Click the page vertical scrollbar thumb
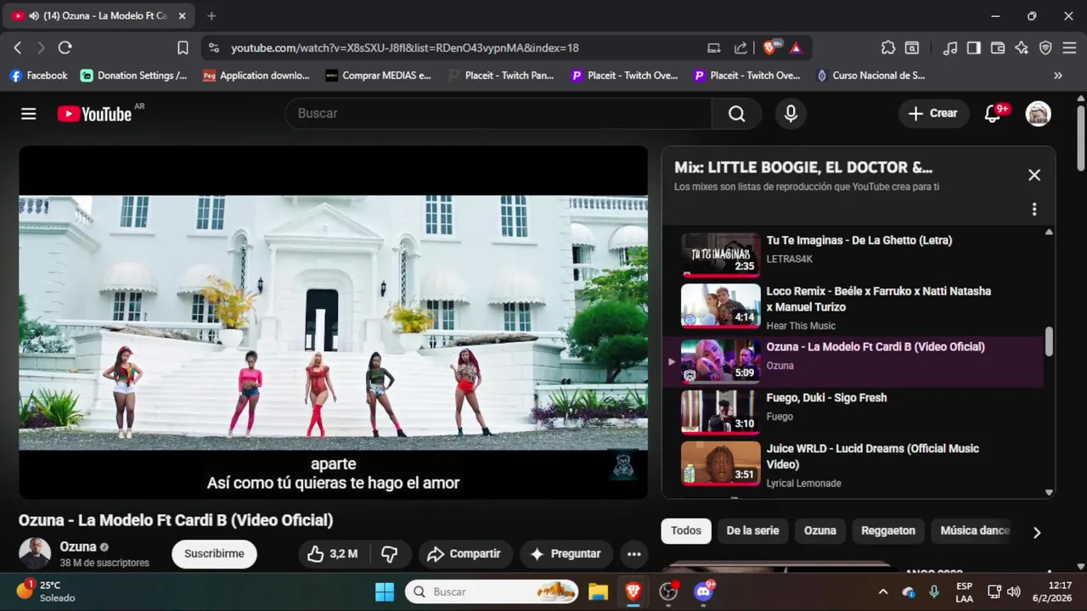The width and height of the screenshot is (1087, 611). pyautogui.click(x=1080, y=138)
